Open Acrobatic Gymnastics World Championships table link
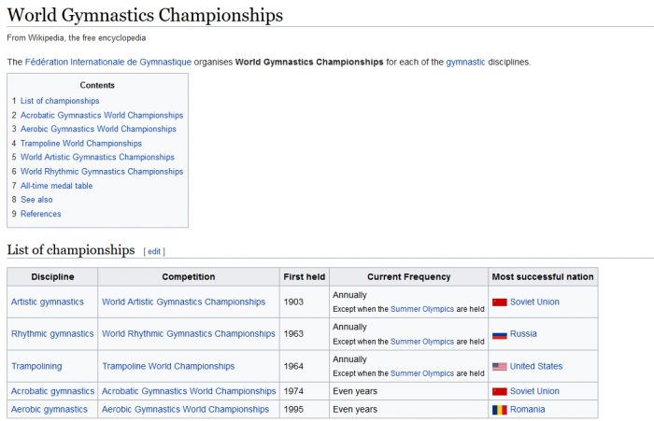The image size is (654, 421). click(189, 391)
